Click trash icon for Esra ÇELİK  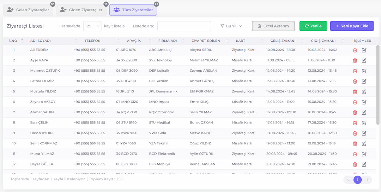355,123
